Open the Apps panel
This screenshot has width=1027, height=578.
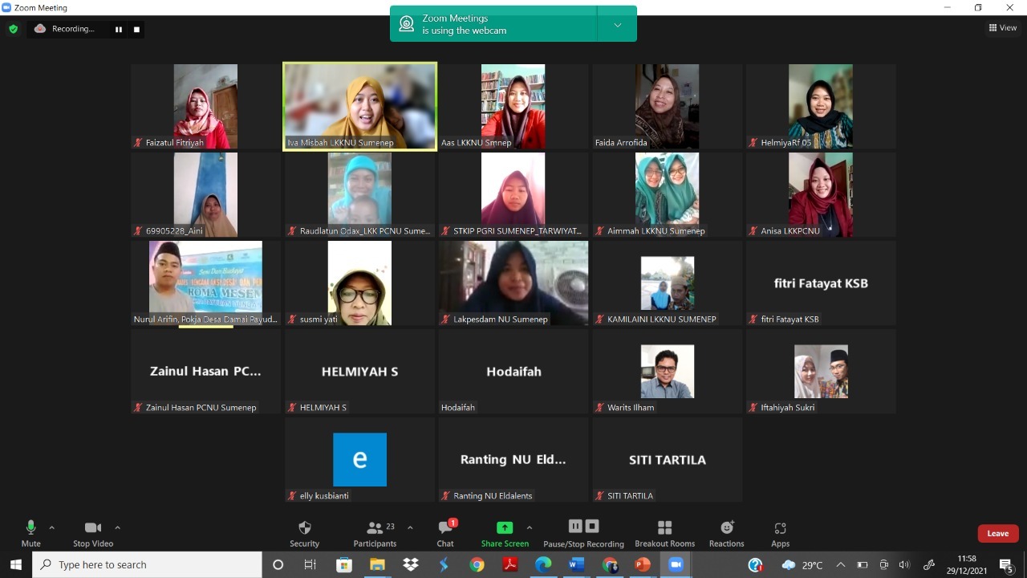coord(780,533)
